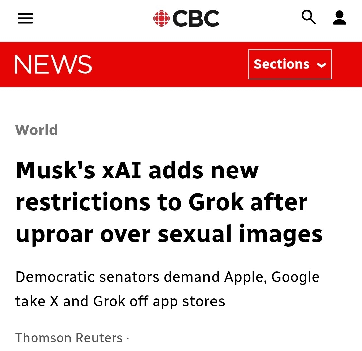Click "Apple, Google" in the subheadline
This screenshot has height=351, width=362.
pyautogui.click(x=271, y=277)
